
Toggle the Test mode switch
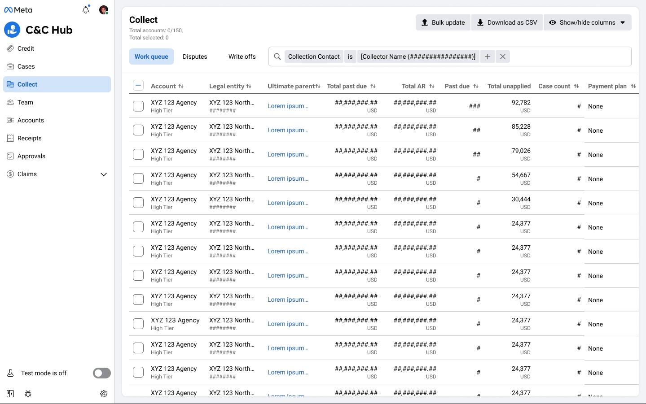[x=102, y=373]
